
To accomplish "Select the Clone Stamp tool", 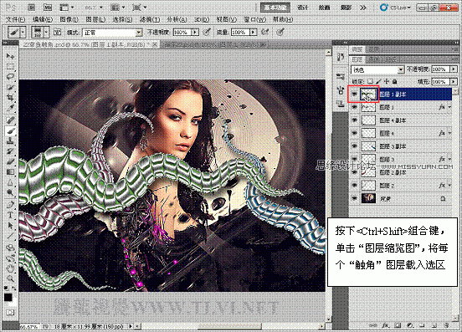I will pos(10,141).
